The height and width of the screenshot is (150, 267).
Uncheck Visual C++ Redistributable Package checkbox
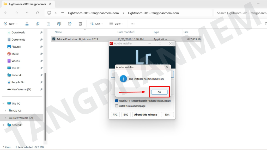pos(117,101)
